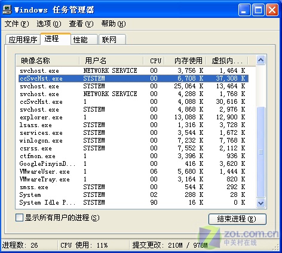
Task: Open the 帮助(H) menu
Action: [x=114, y=24]
